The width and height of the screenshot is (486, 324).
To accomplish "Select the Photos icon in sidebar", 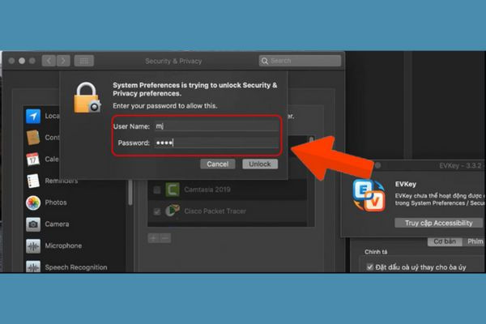I will (33, 202).
